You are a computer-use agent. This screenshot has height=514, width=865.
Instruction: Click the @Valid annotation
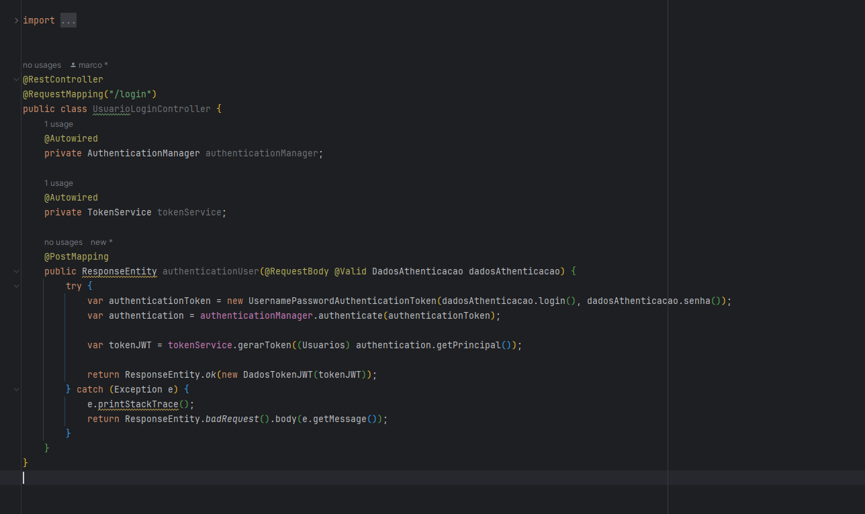pos(351,272)
